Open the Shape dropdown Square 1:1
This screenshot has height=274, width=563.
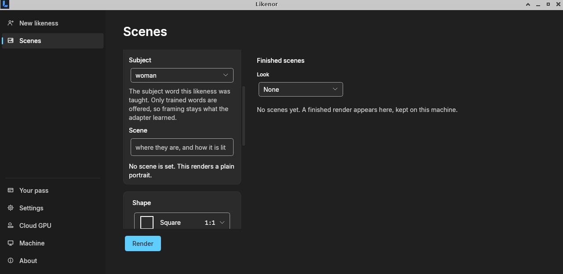click(x=182, y=221)
